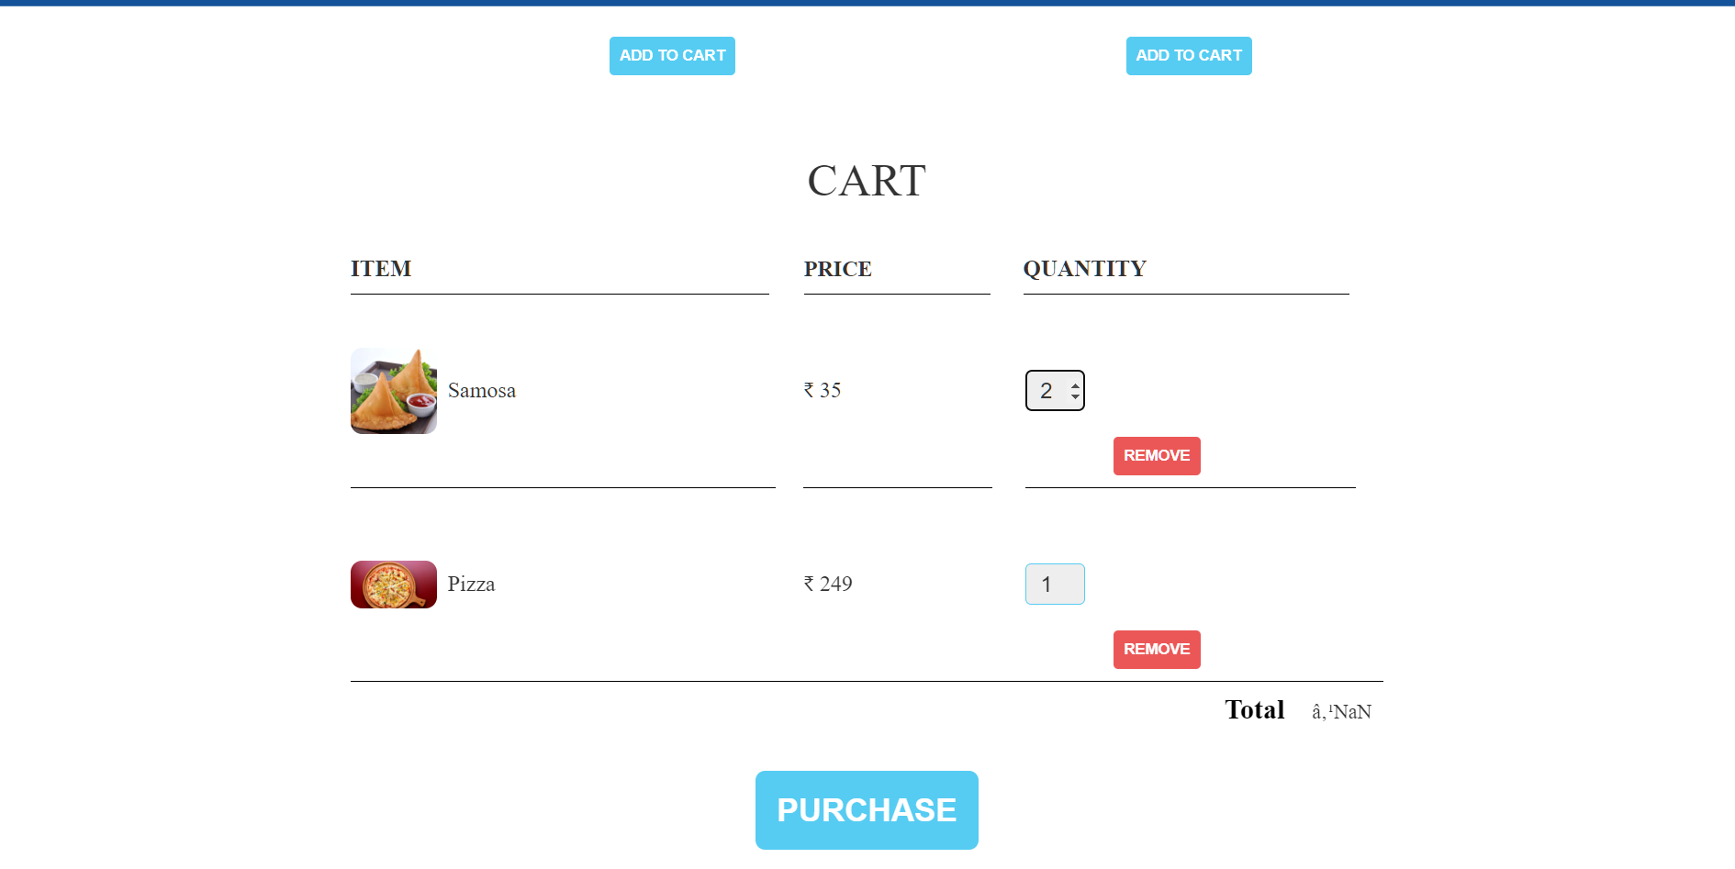The width and height of the screenshot is (1735, 869).
Task: Click the left ADD TO CART button
Action: coord(672,55)
